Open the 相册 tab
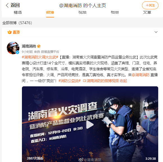 click(115, 12)
